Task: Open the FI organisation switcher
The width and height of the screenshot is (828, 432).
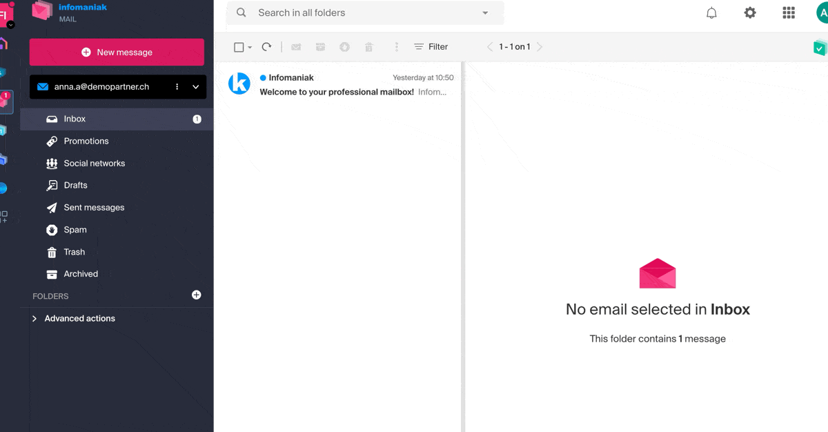Action: click(x=6, y=14)
